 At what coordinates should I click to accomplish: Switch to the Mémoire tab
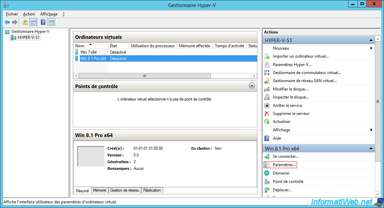pyautogui.click(x=99, y=190)
